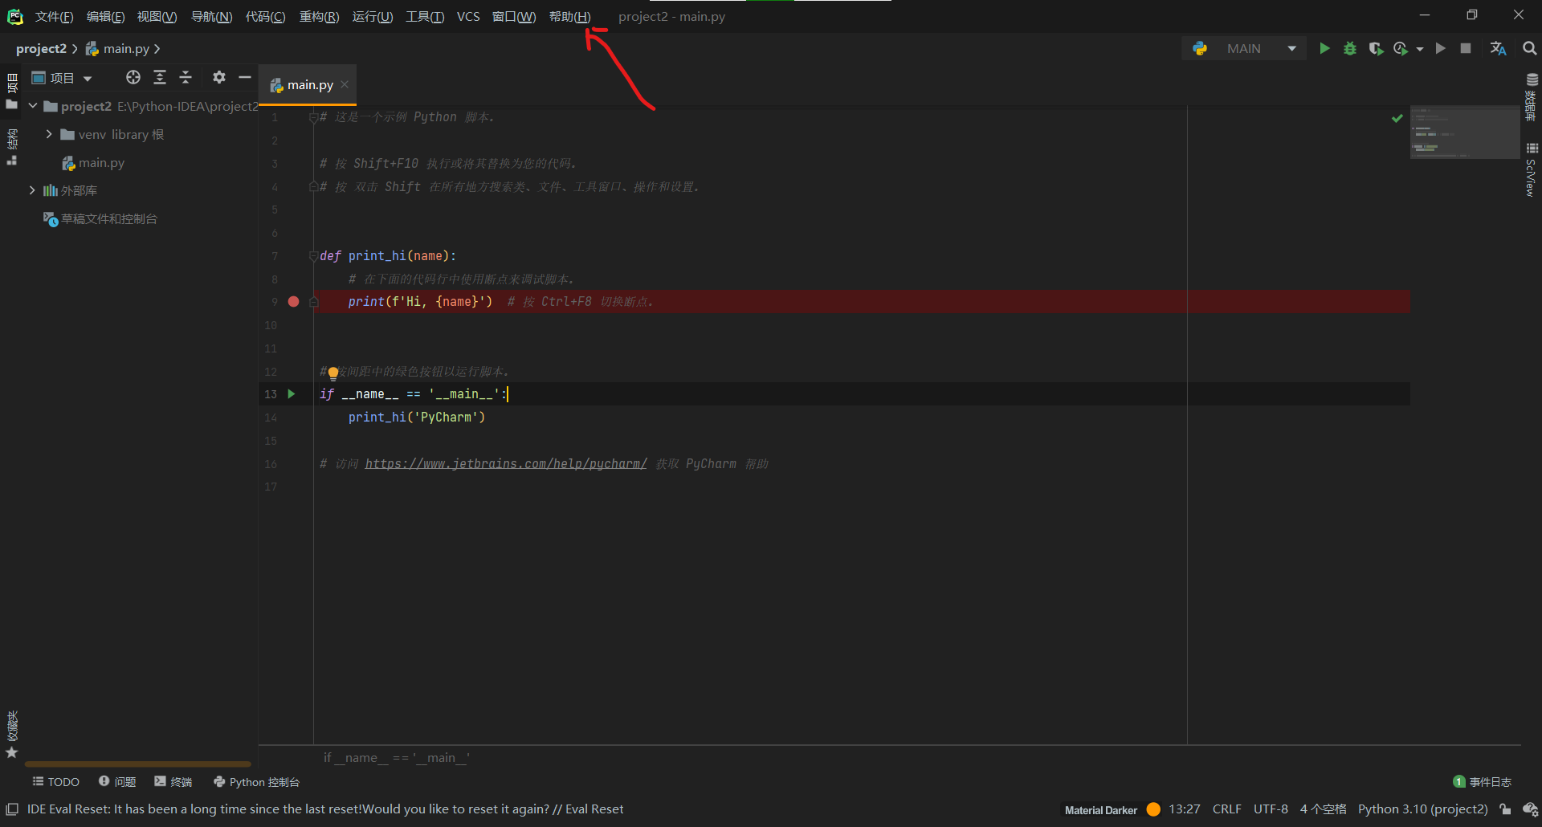
Task: Collapse all in project tree icon
Action: (x=186, y=77)
